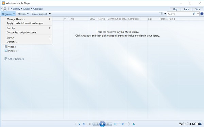
Task: Click the Other Libraries icon
Action: click(x=6, y=59)
